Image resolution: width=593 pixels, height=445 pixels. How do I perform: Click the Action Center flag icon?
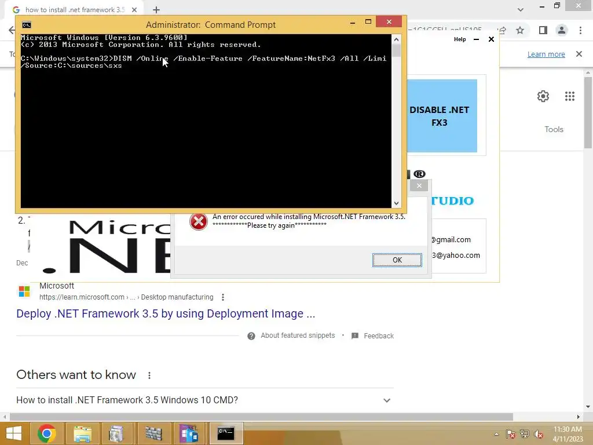coord(511,434)
